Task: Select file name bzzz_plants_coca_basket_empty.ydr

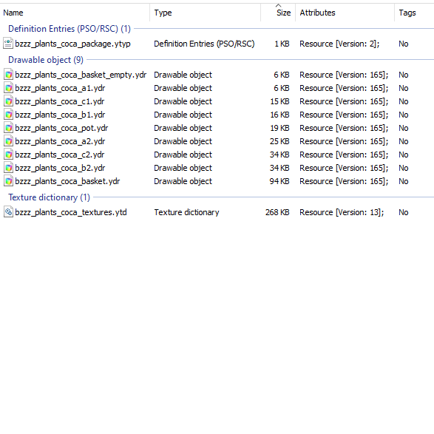Action: point(81,75)
